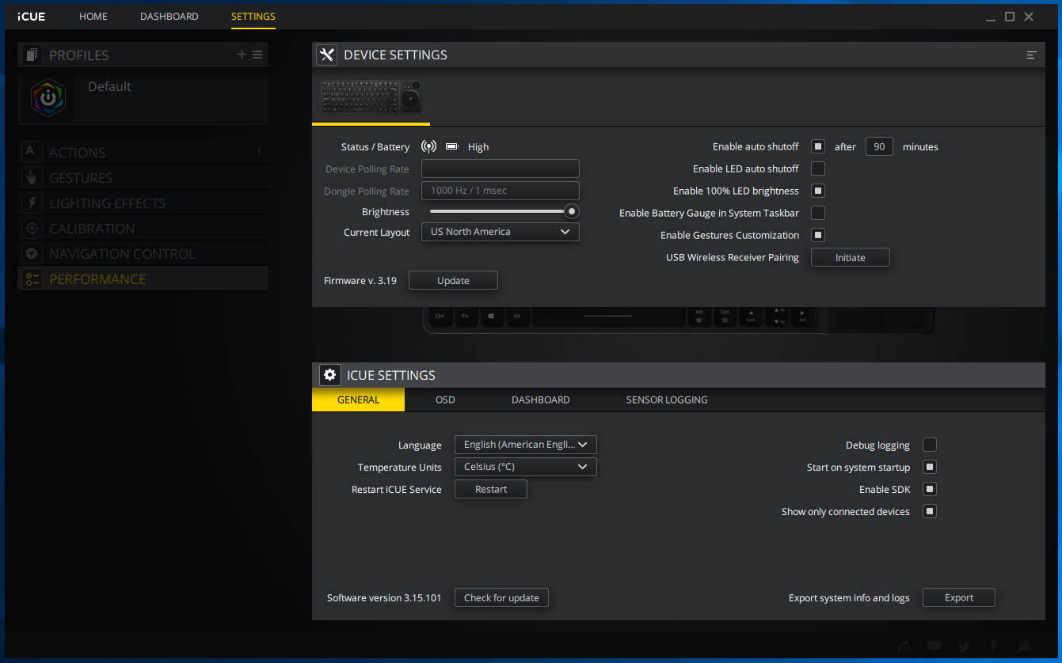Viewport: 1062px width, 663px height.
Task: Open the support icon in footer
Action: coord(904,646)
